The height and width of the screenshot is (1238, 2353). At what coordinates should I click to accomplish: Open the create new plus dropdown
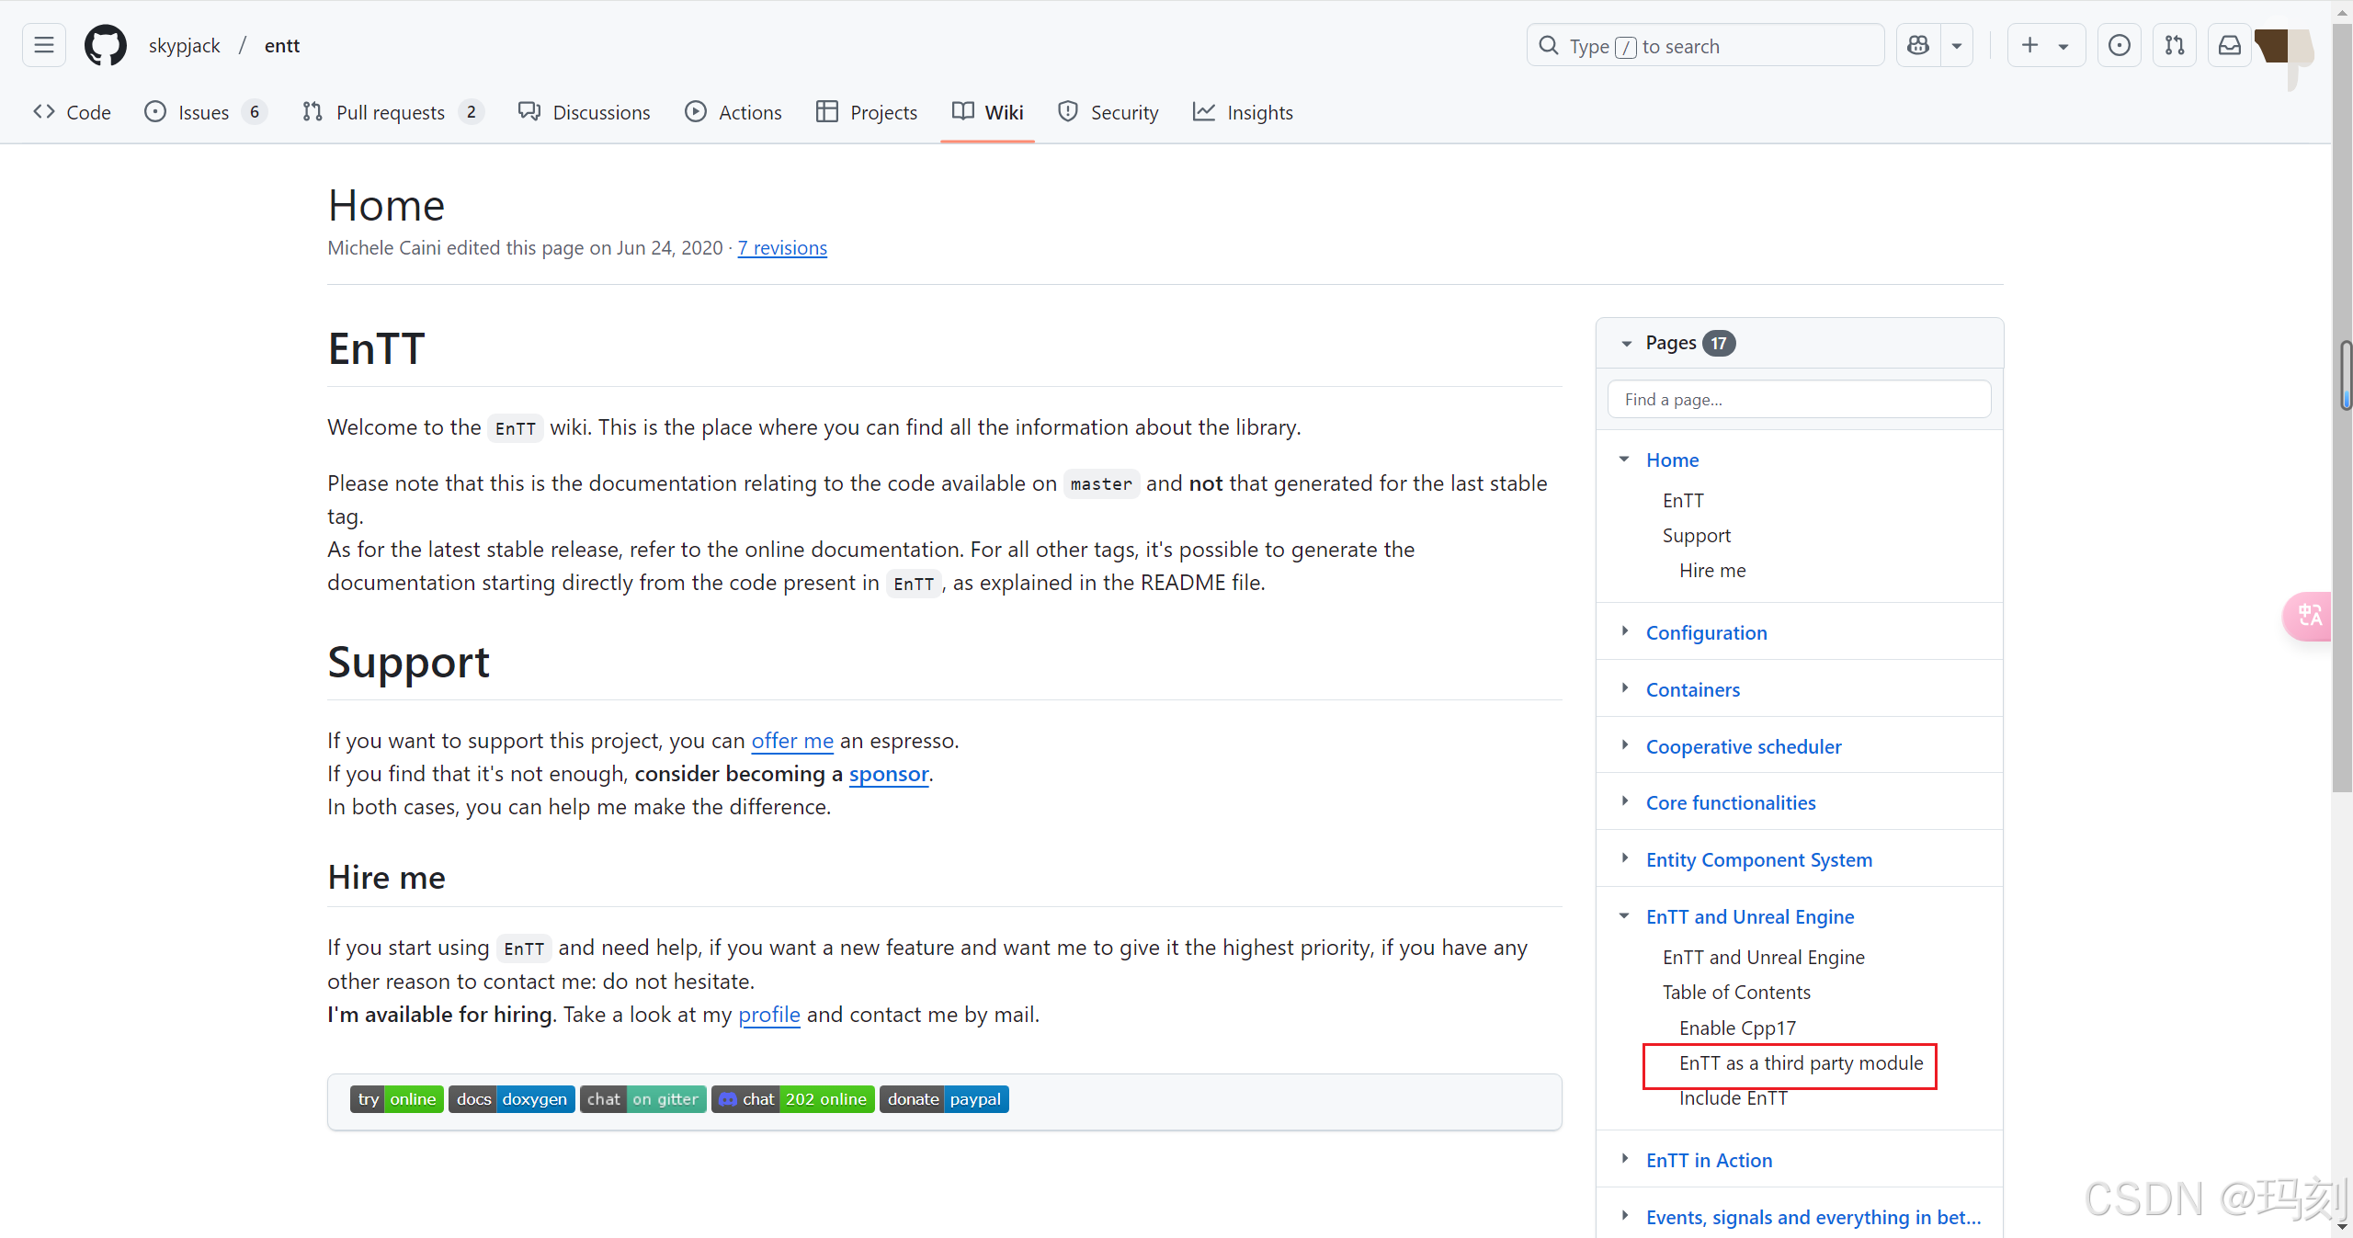click(2045, 45)
